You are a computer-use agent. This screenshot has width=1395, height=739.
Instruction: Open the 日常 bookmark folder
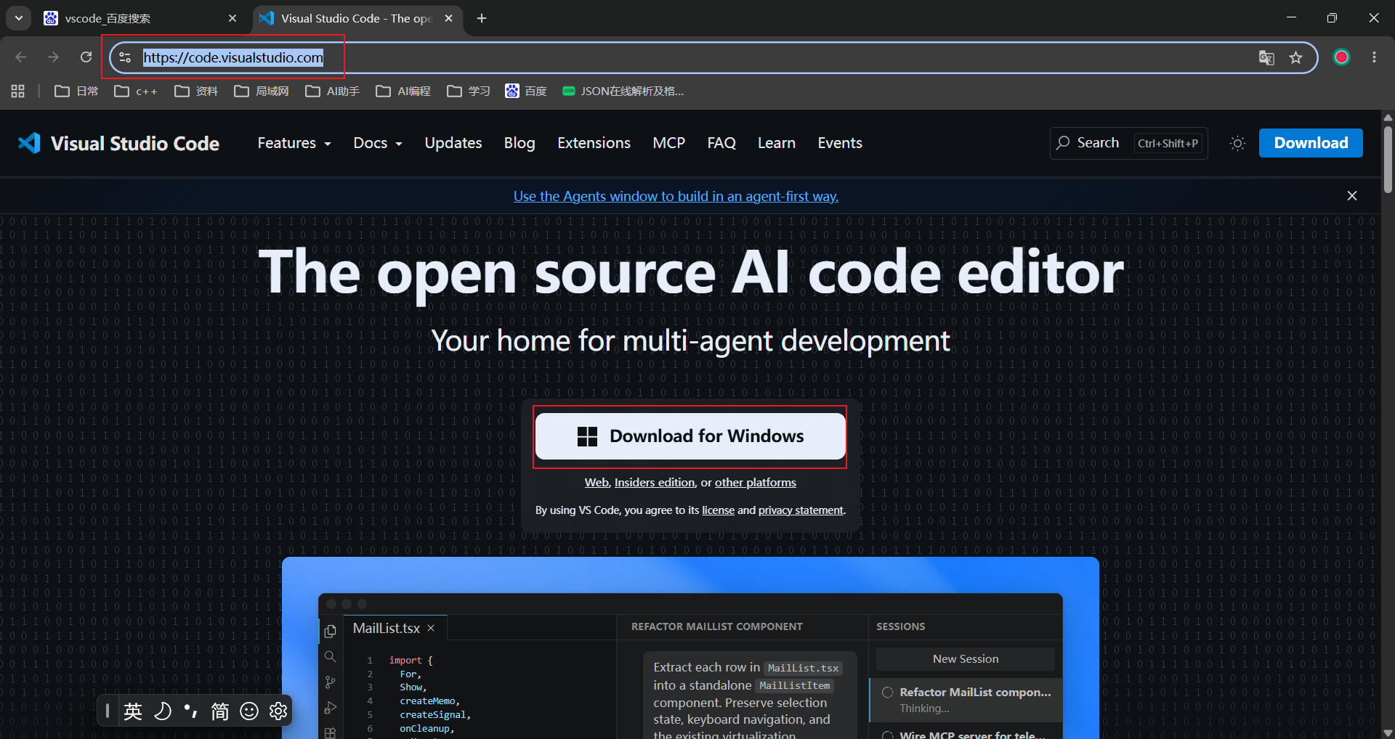pyautogui.click(x=76, y=91)
